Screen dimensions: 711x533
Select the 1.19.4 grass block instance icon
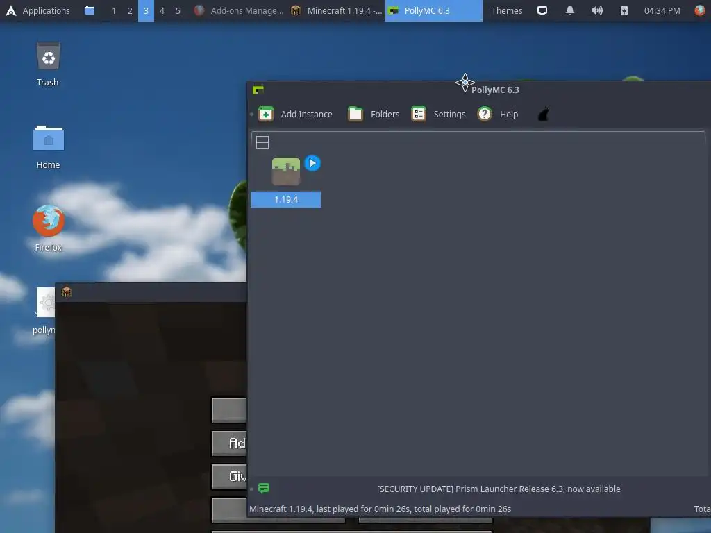(x=285, y=171)
